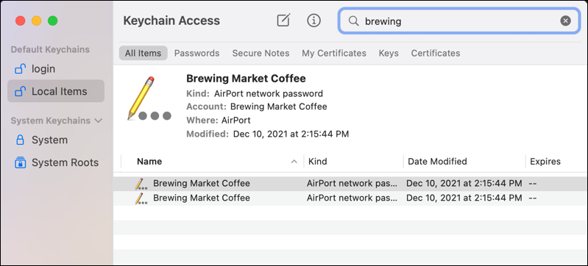Image resolution: width=588 pixels, height=266 pixels.
Task: Sort list by Date Modified column
Action: pyautogui.click(x=437, y=162)
